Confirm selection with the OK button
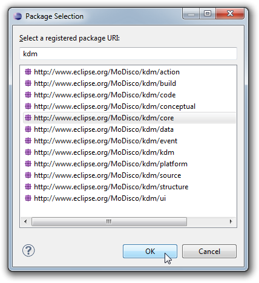This screenshot has height=283, width=259. (150, 252)
